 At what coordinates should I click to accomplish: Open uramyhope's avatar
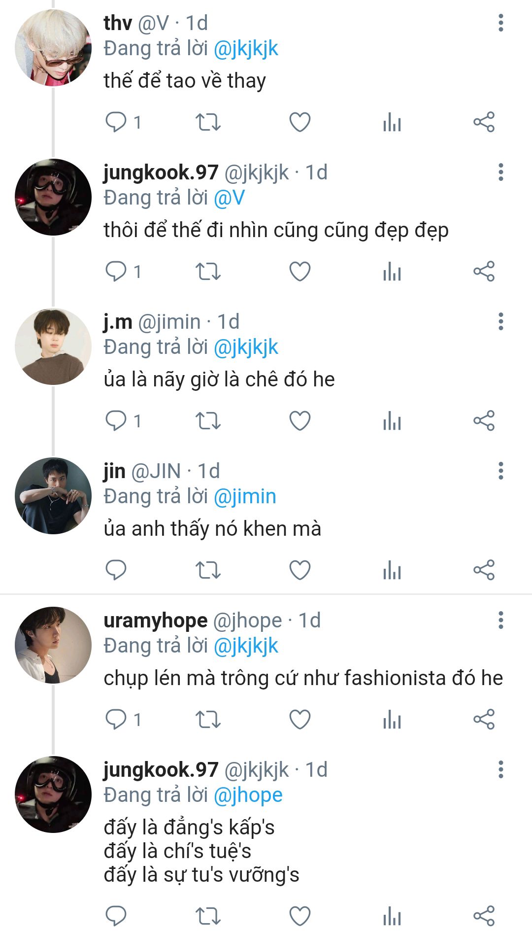pos(53,645)
